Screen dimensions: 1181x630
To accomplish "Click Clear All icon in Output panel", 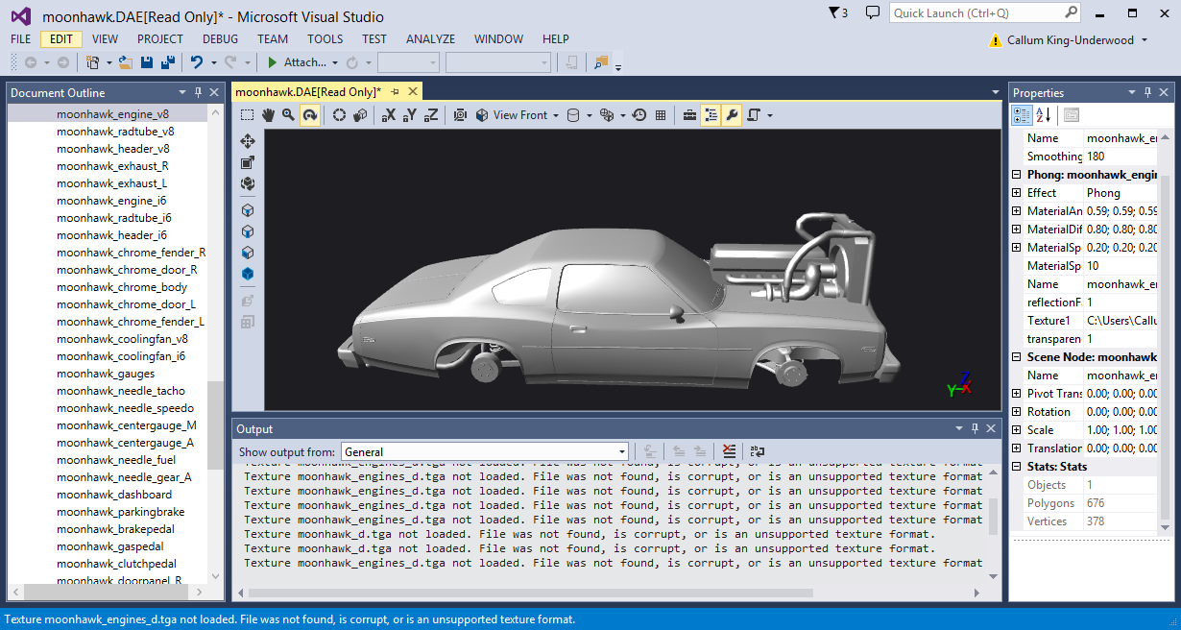I will (x=730, y=451).
